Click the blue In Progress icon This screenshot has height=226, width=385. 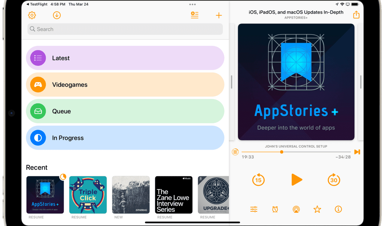coord(38,138)
